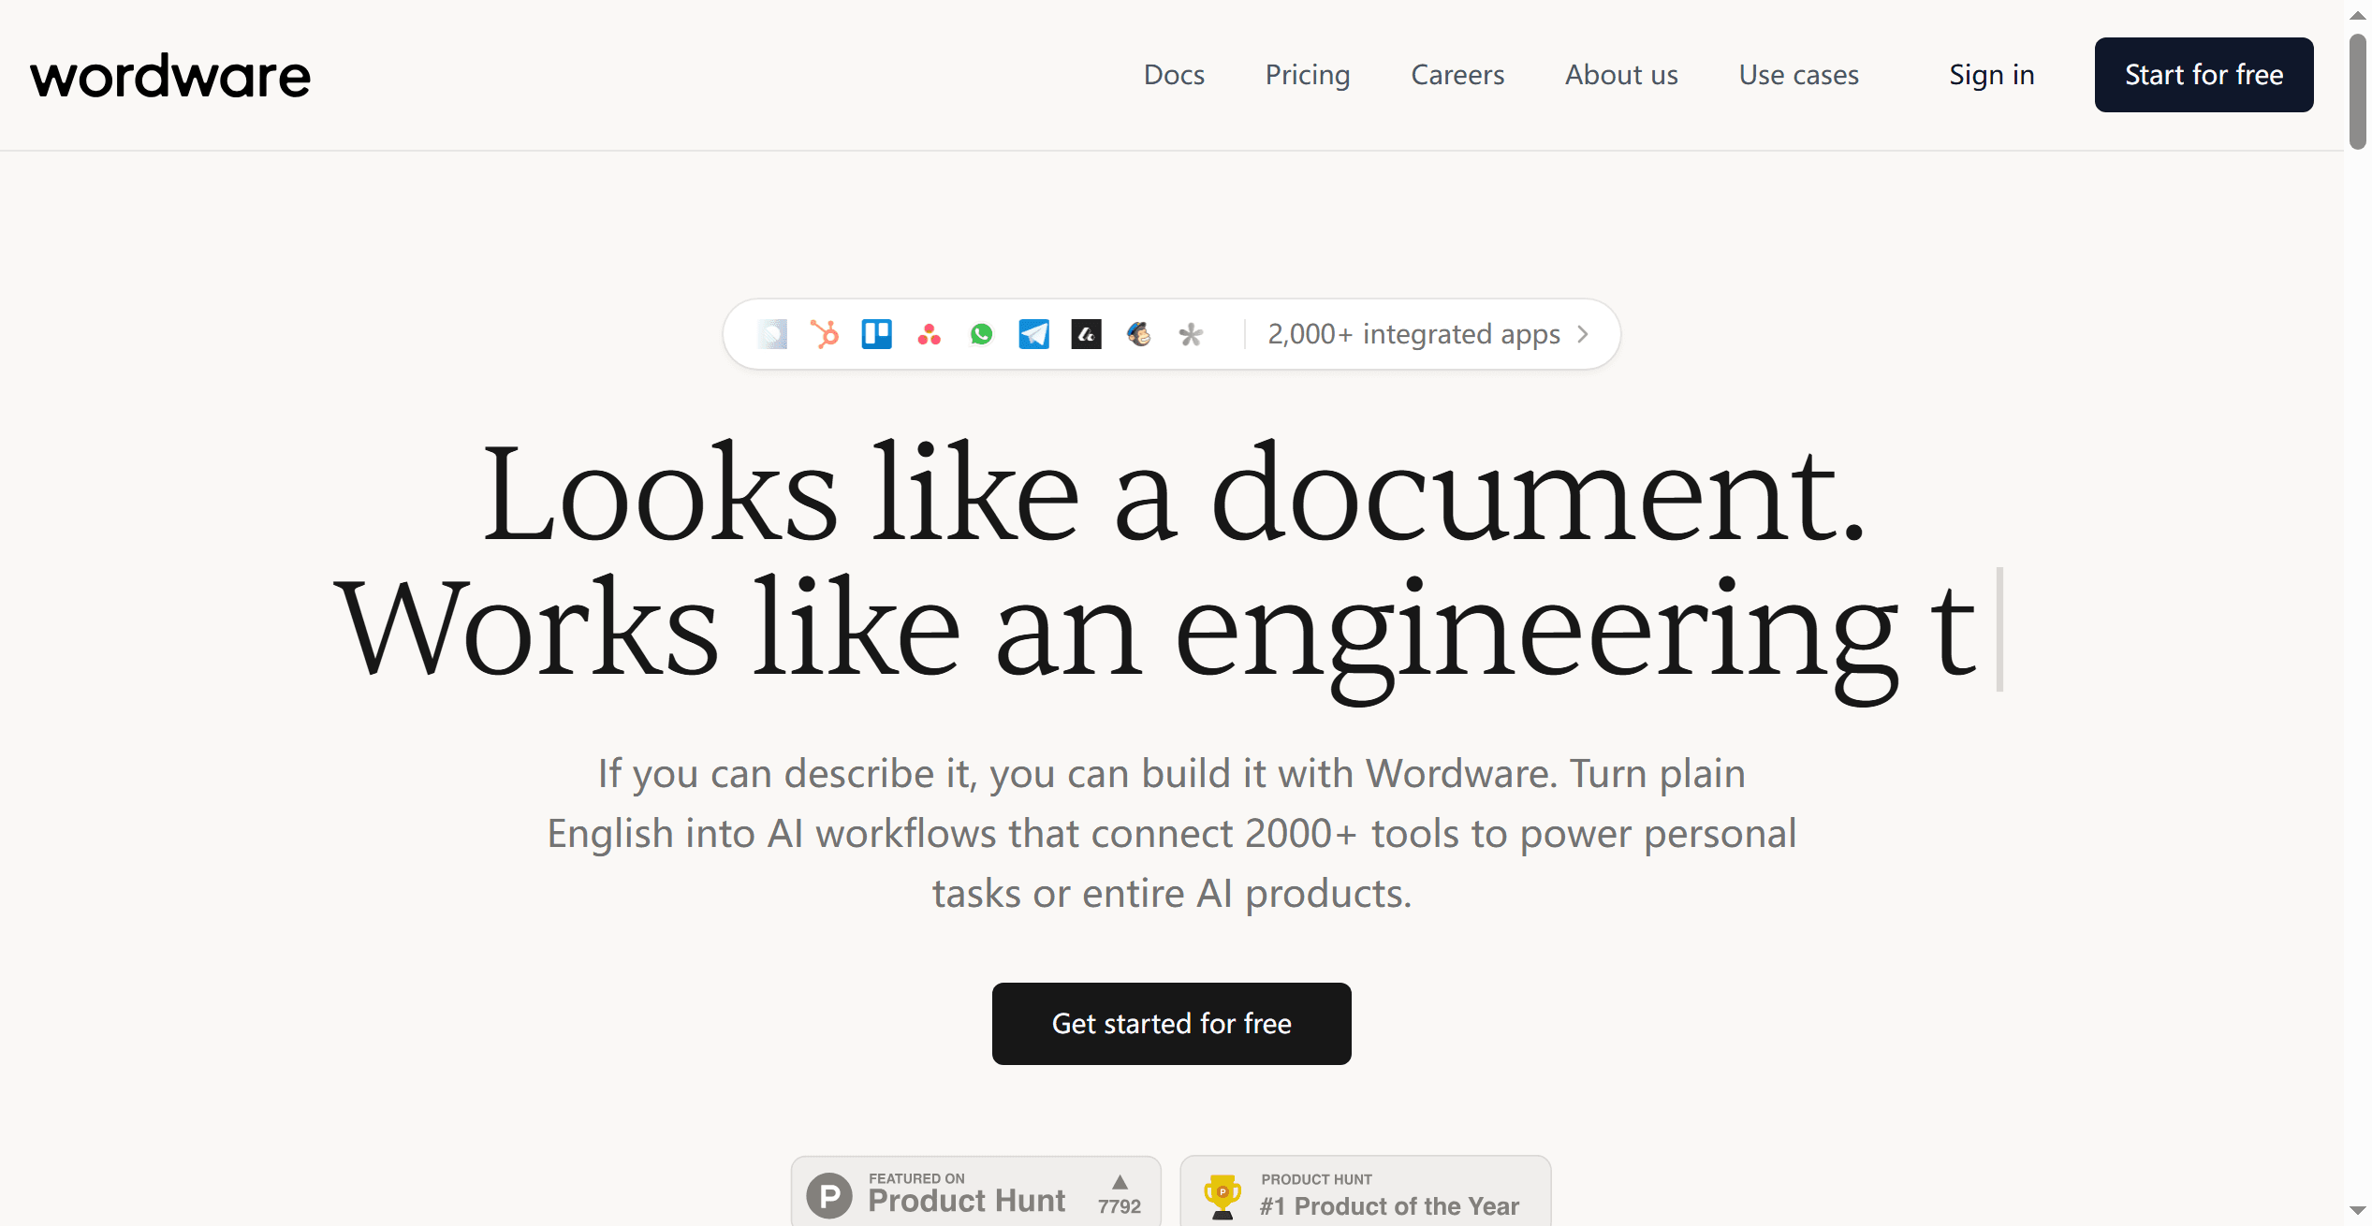Click the HubSpot integration icon
Screen dimensions: 2372x1226
pos(825,334)
